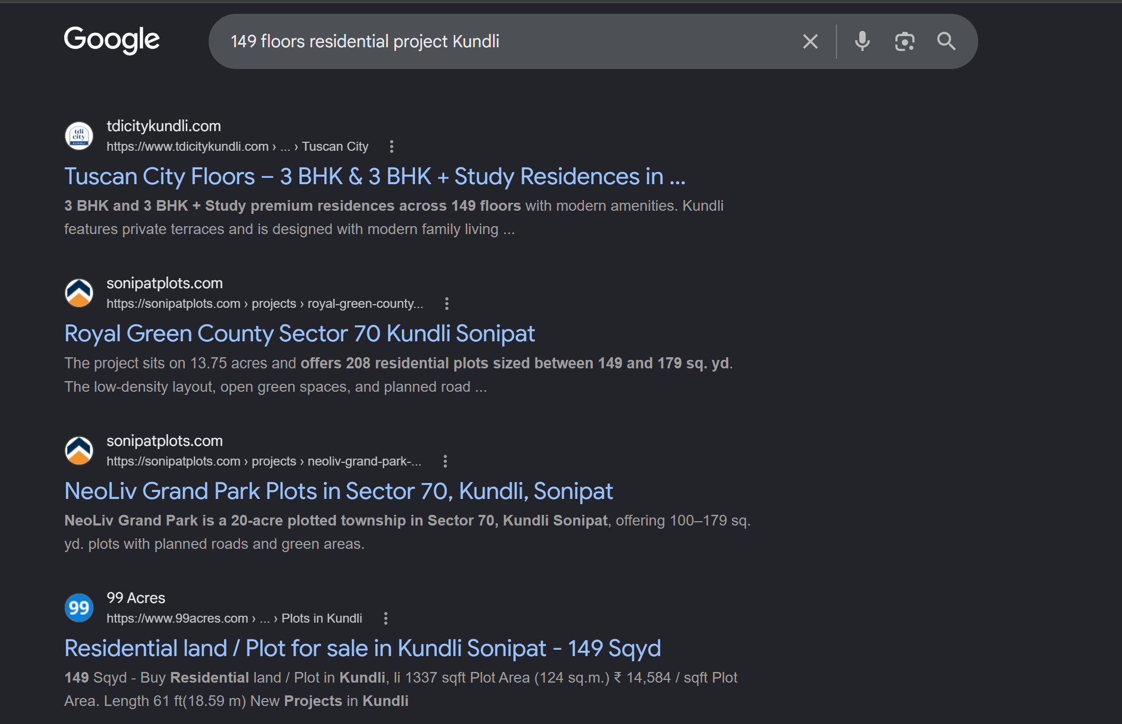Click the 'sonipatplots.com' name above Royal Green County
1122x724 pixels.
[165, 283]
